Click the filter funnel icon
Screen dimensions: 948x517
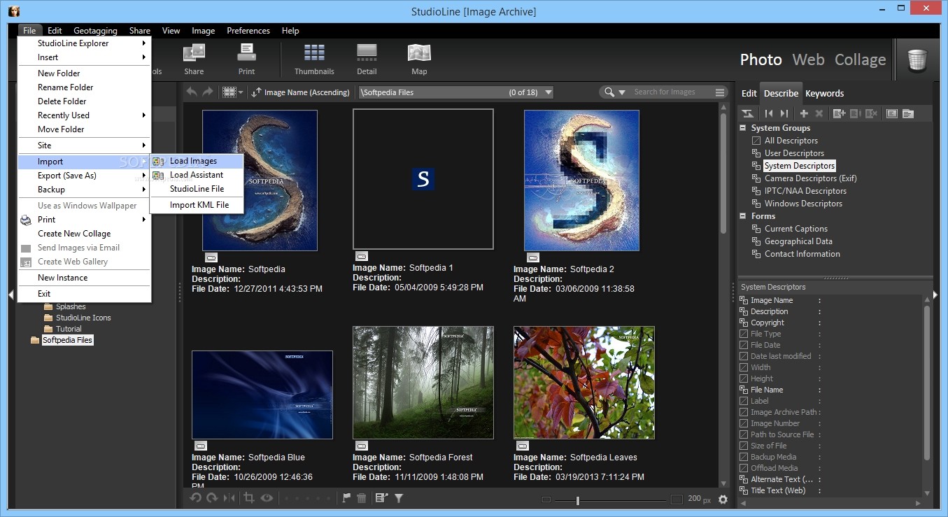[x=399, y=498]
